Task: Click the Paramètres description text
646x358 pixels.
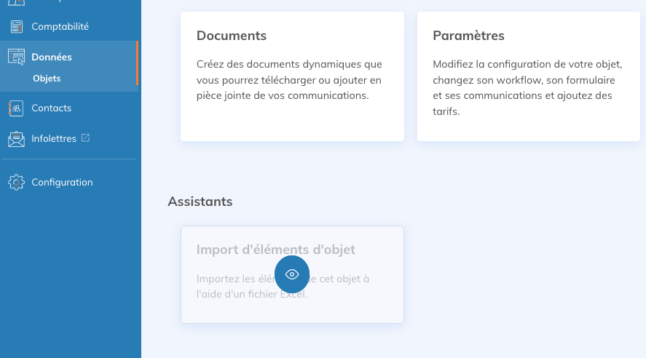Action: (x=527, y=87)
